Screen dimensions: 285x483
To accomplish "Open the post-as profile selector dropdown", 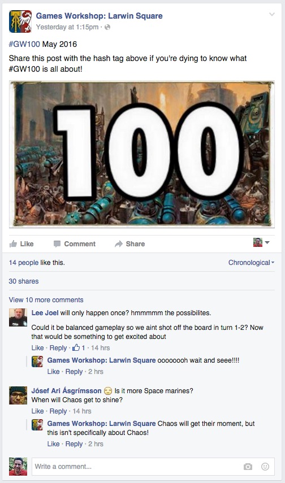I will tap(262, 242).
